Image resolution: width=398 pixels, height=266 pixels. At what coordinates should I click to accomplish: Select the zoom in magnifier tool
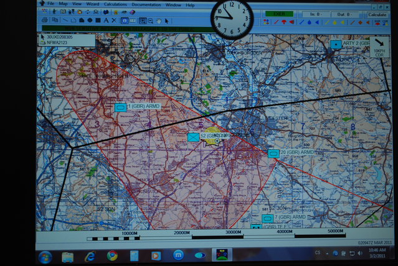point(143,21)
